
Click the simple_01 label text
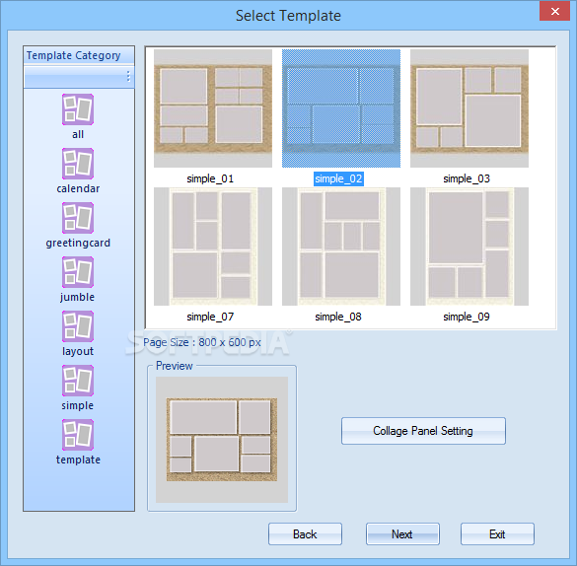210,178
